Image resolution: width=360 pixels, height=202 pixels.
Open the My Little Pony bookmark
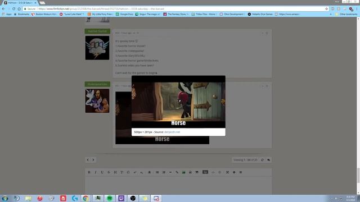(x=100, y=14)
